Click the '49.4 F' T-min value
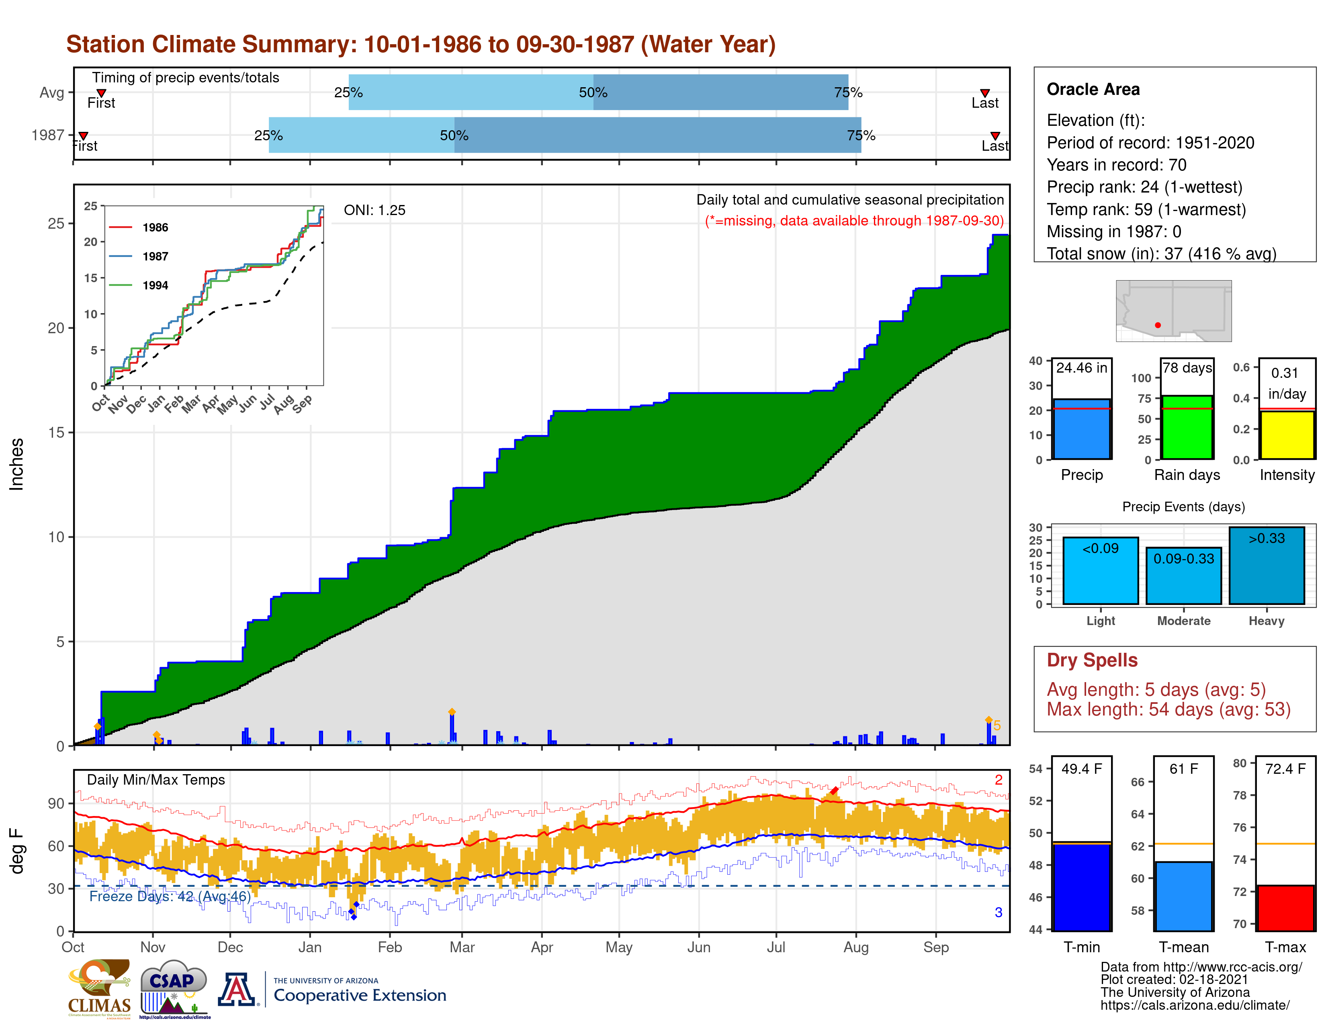1326x1025 pixels. (1081, 769)
